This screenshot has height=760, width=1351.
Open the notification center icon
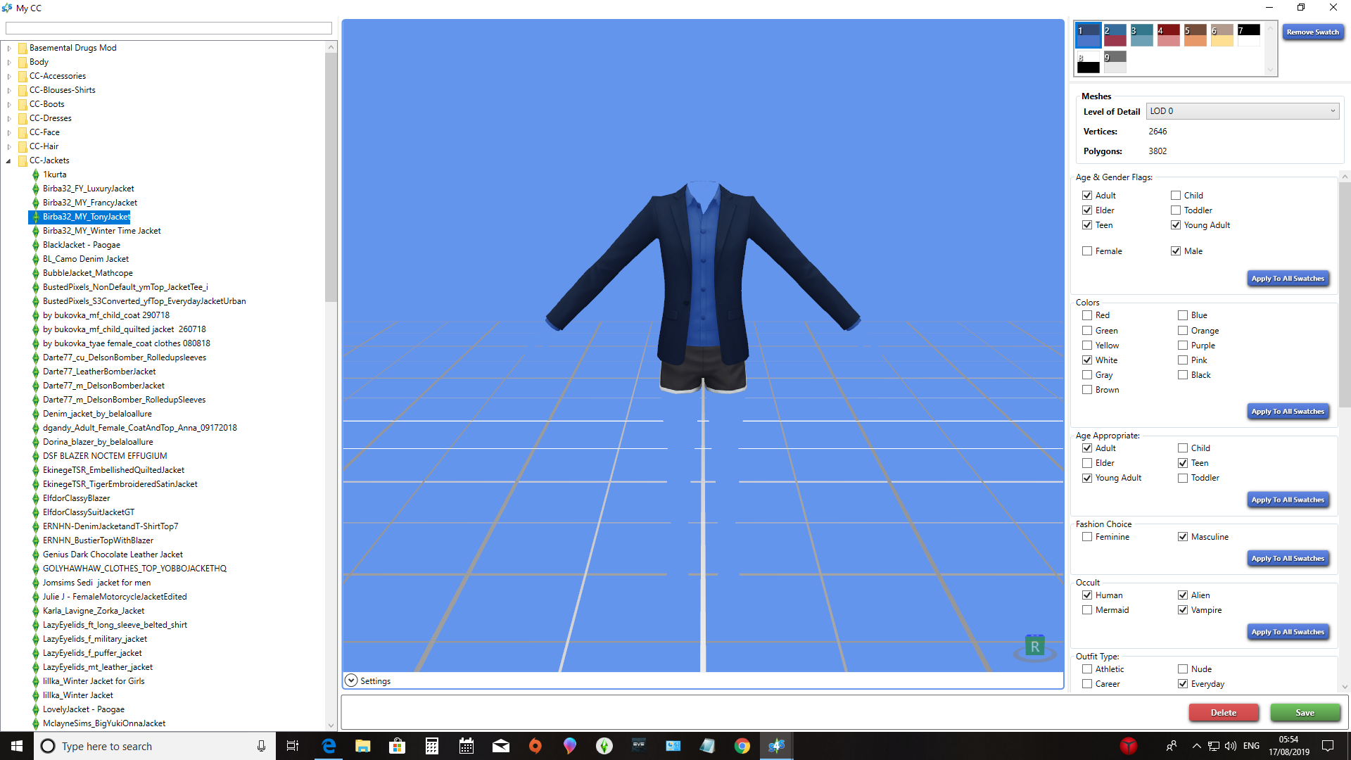(1328, 746)
